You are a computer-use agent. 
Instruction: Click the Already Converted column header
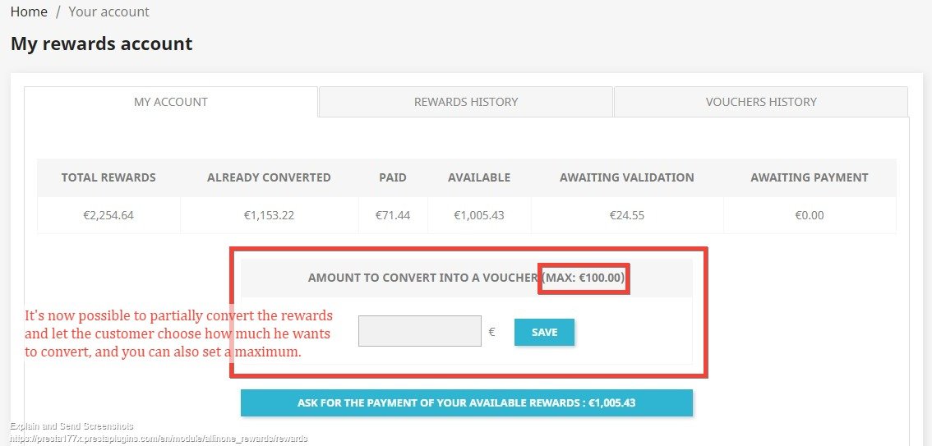(x=269, y=177)
